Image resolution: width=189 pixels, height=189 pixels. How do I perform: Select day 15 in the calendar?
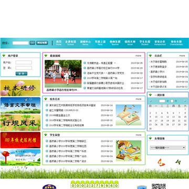[x=185, y=117]
